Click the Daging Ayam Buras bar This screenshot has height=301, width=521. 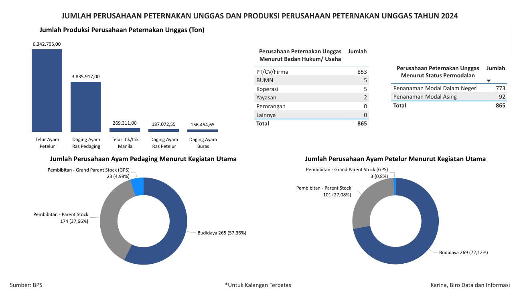pos(203,131)
